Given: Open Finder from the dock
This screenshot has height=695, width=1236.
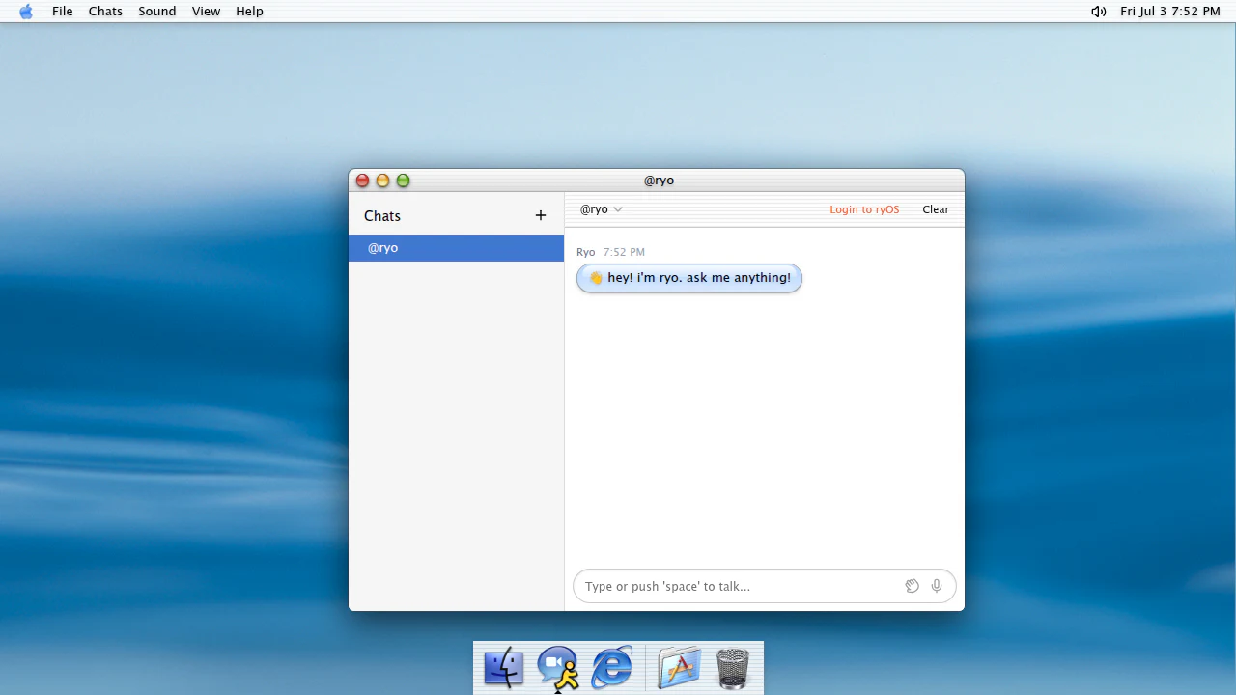Looking at the screenshot, I should tap(503, 668).
